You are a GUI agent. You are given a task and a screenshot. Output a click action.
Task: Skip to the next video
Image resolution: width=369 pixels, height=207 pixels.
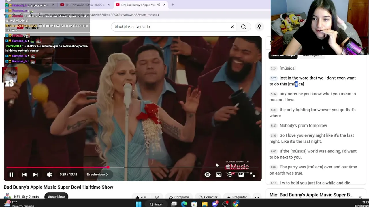[35, 175]
